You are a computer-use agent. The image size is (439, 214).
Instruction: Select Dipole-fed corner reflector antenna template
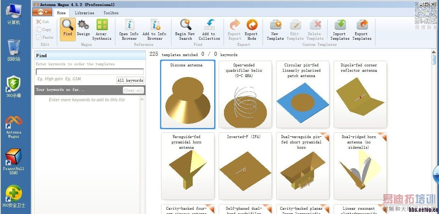click(360, 94)
